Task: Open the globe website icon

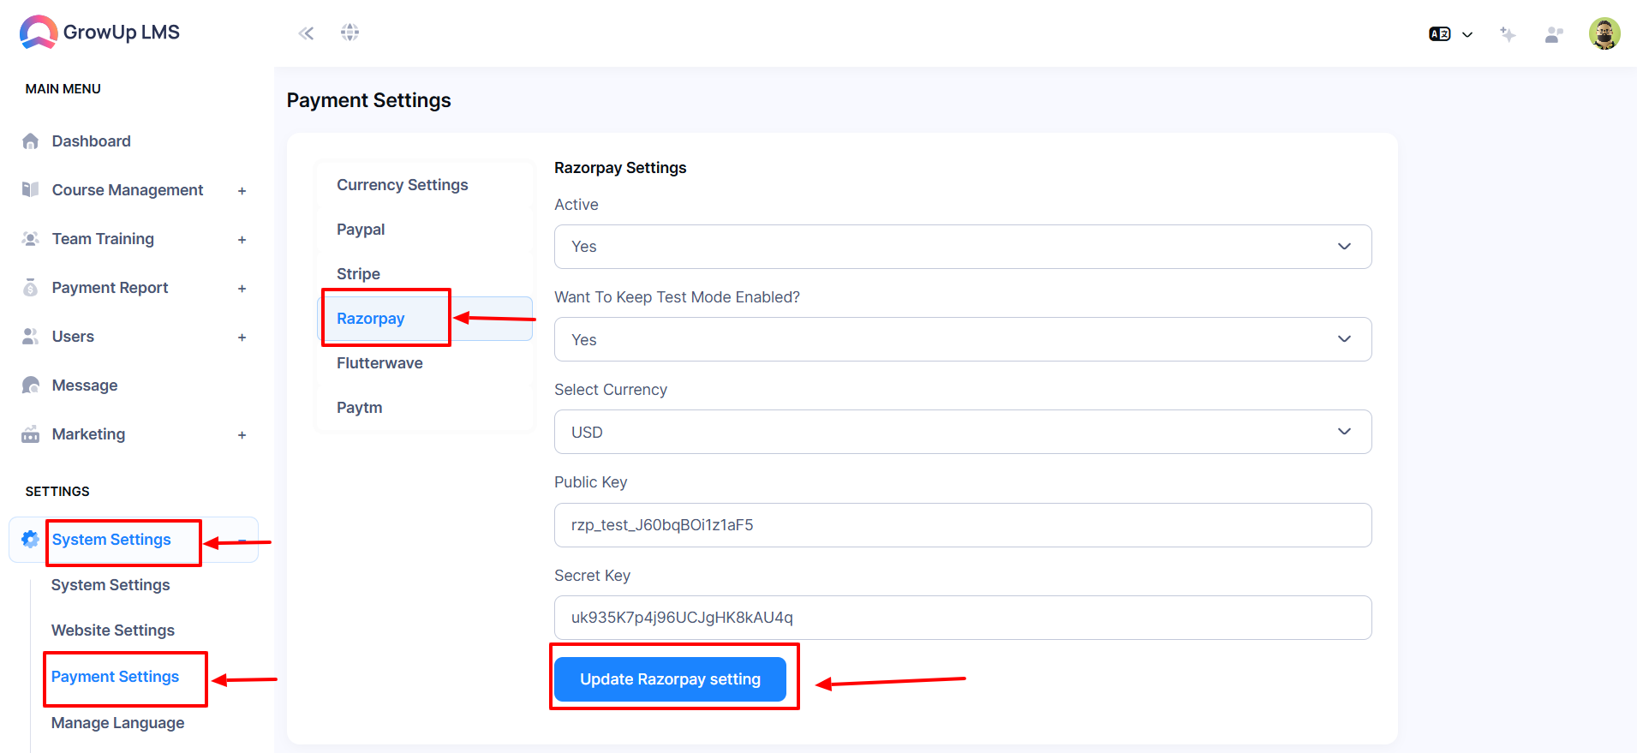Action: pyautogui.click(x=350, y=33)
